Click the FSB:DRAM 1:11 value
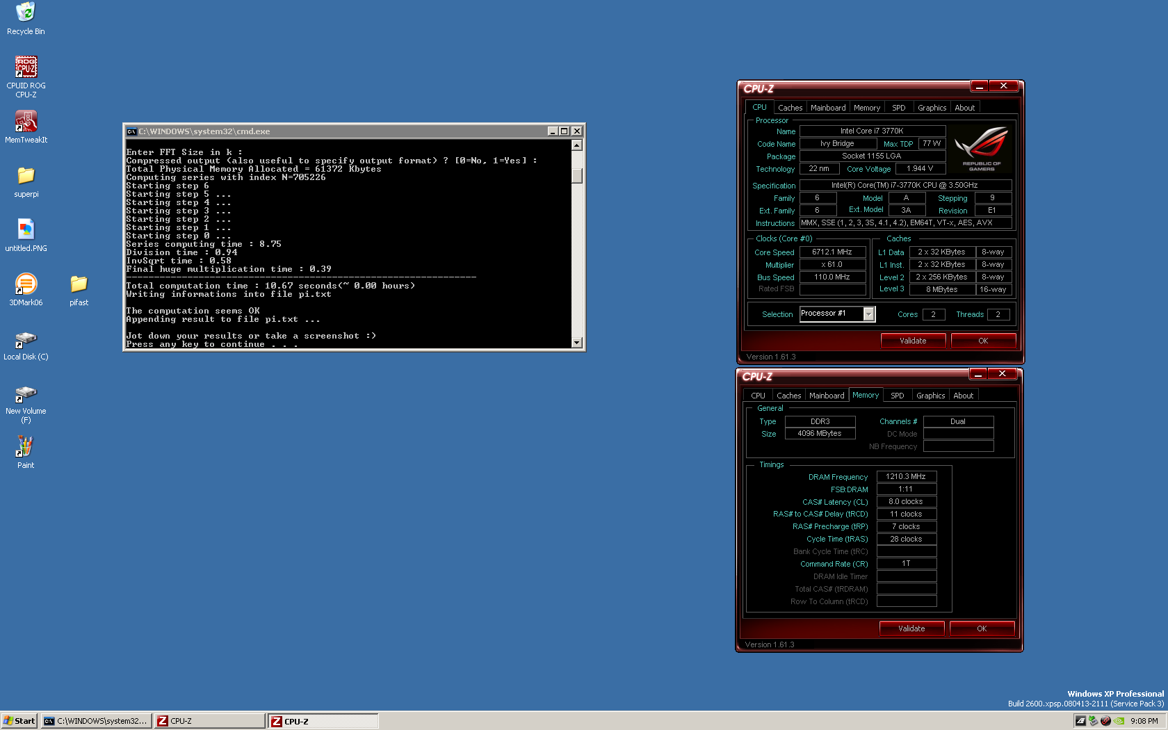The height and width of the screenshot is (730, 1168). pyautogui.click(x=906, y=489)
